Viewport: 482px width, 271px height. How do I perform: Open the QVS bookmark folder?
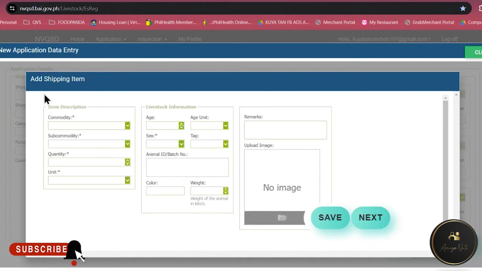point(32,22)
